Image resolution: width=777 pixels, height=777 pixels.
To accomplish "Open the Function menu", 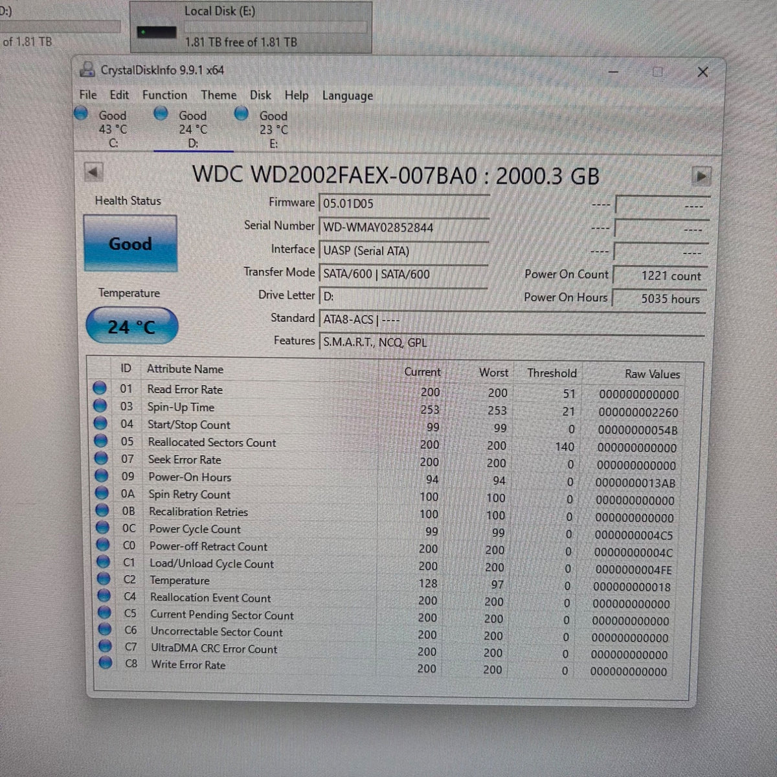I will pos(164,95).
